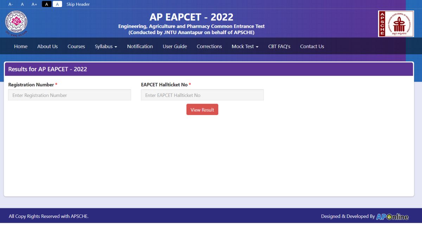Open the User Guide page
Screen dimensions: 422x235
tap(175, 47)
